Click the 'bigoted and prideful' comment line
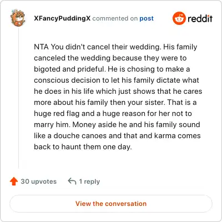222x222 pixels. [112, 69]
